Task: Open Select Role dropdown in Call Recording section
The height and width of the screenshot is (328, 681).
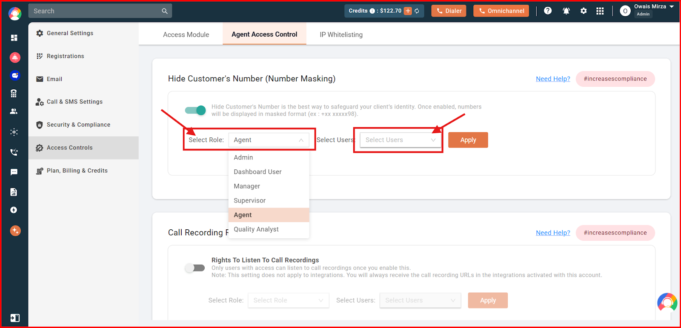Action: [289, 300]
